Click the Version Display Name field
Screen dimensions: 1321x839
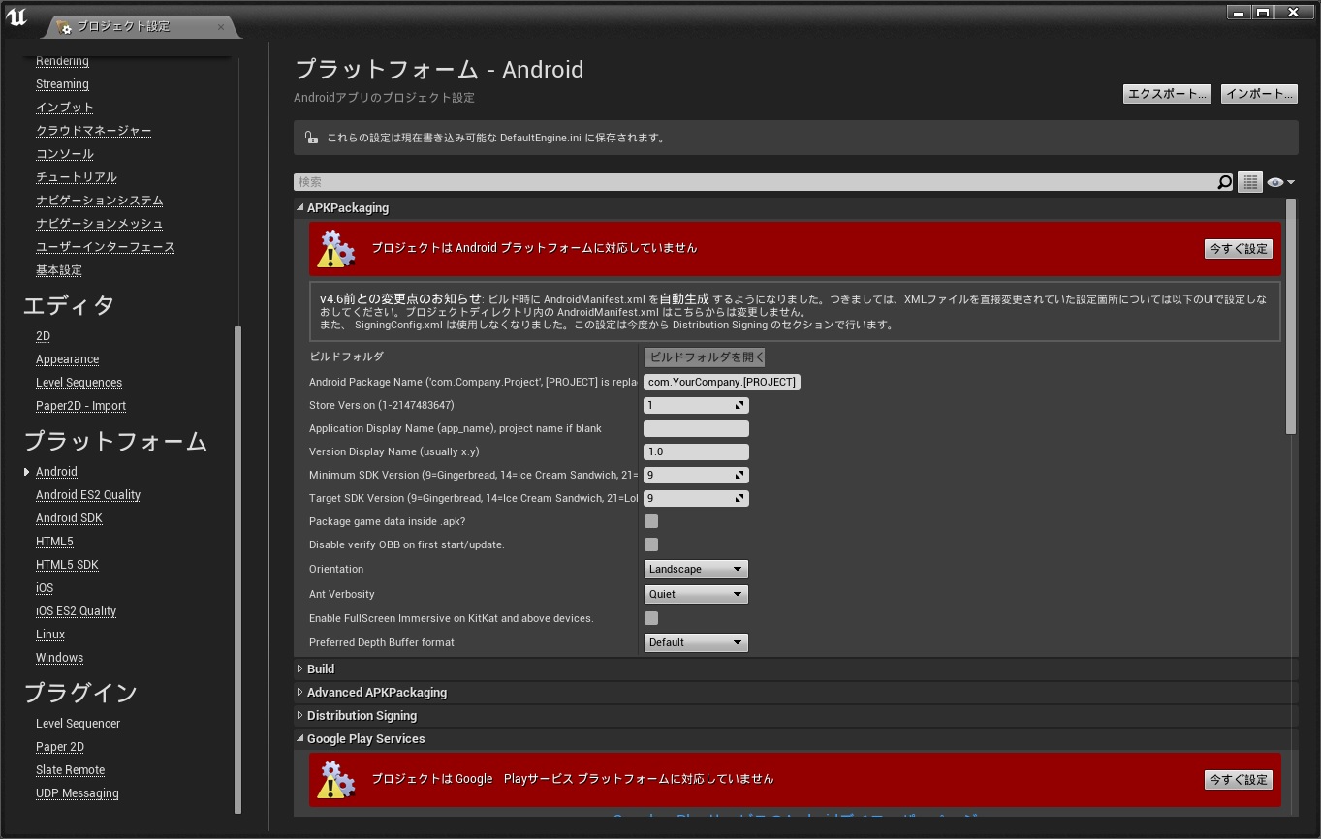tap(696, 451)
